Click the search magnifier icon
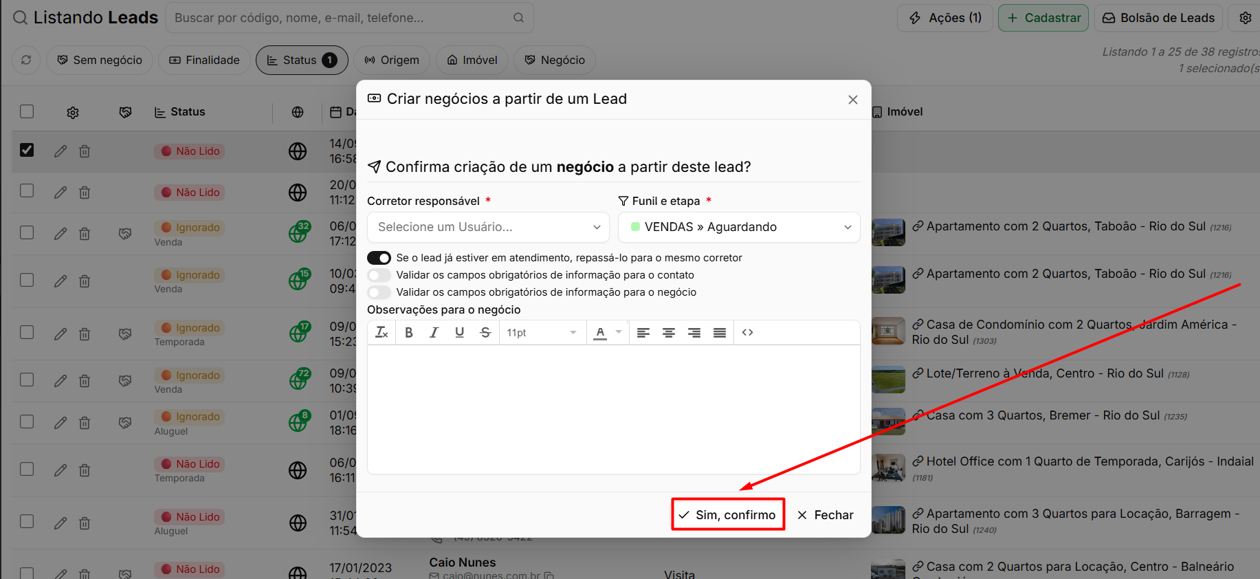The image size is (1260, 579). coord(519,18)
